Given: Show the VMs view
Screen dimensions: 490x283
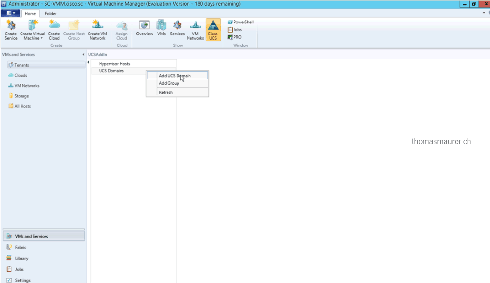Looking at the screenshot, I should (x=162, y=28).
